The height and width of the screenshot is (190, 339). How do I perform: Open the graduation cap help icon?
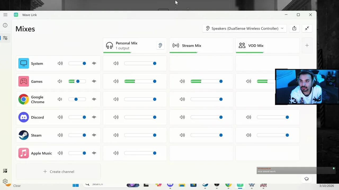306,179
